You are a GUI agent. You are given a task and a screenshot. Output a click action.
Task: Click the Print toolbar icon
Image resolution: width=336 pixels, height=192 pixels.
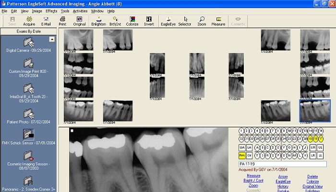coord(62,21)
